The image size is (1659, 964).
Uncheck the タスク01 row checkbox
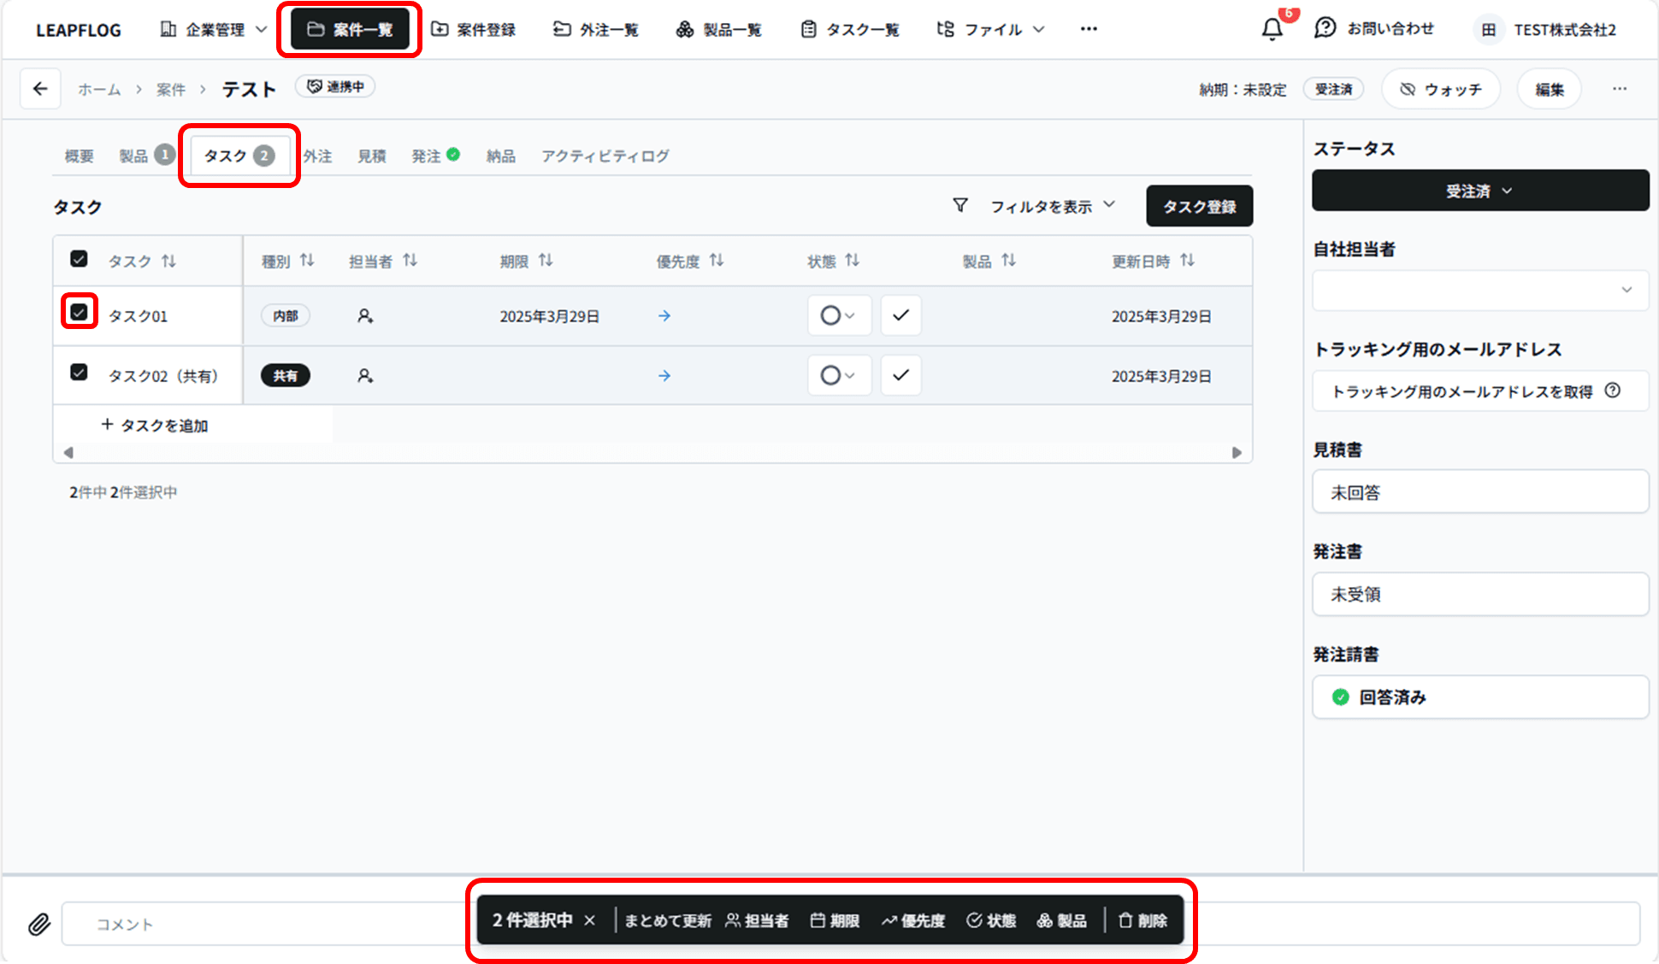click(79, 312)
